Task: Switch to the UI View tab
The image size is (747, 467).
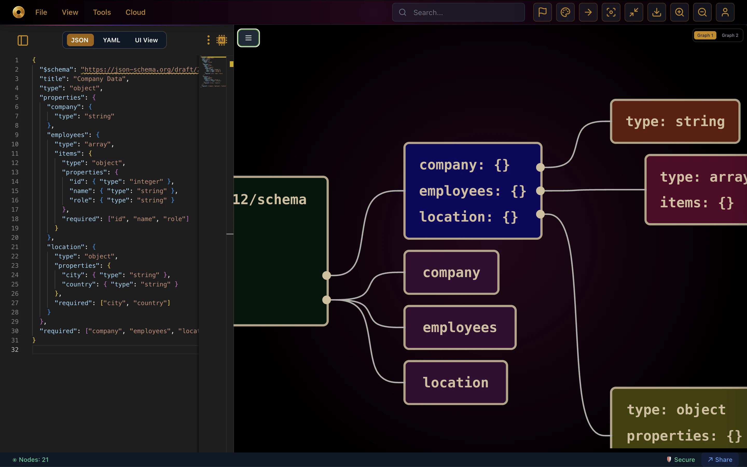Action: click(x=146, y=40)
